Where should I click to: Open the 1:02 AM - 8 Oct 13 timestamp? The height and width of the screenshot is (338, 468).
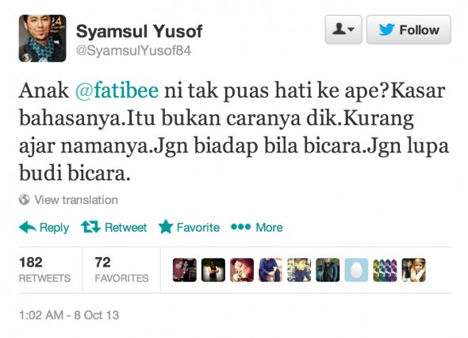pos(69,315)
